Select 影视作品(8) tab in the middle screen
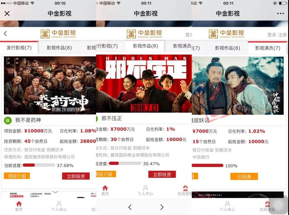 145,46
